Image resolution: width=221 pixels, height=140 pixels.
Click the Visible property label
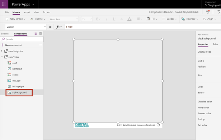[201, 61]
